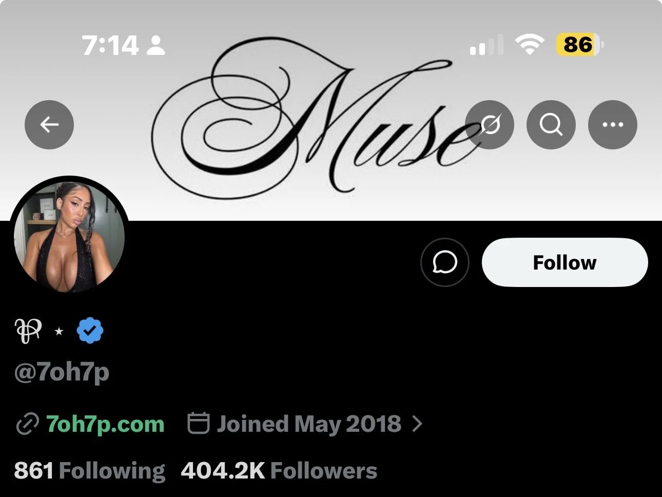Open the Muse header banner image

click(x=331, y=110)
